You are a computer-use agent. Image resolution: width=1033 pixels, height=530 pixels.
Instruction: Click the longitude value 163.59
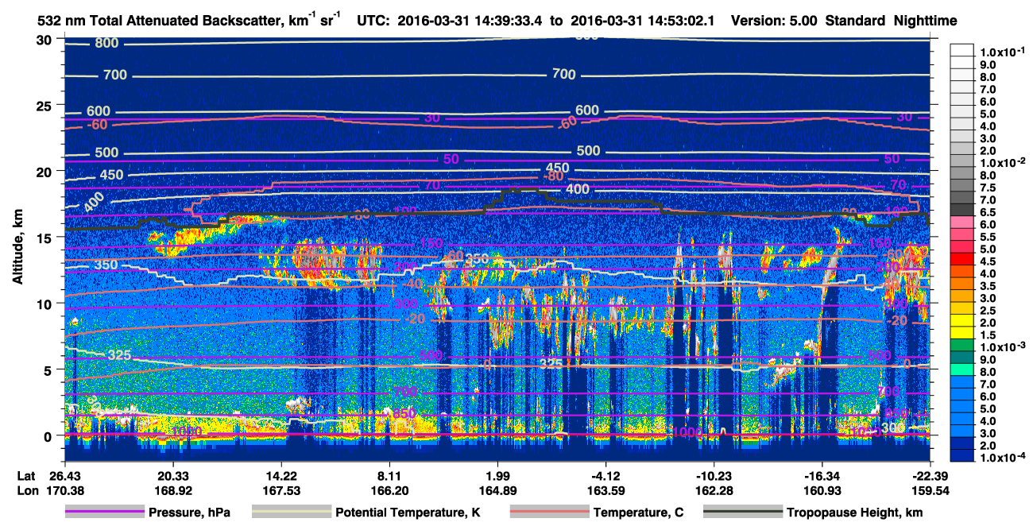pyautogui.click(x=605, y=491)
